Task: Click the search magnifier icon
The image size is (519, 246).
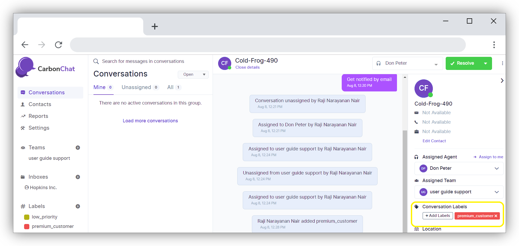Action: pyautogui.click(x=96, y=61)
